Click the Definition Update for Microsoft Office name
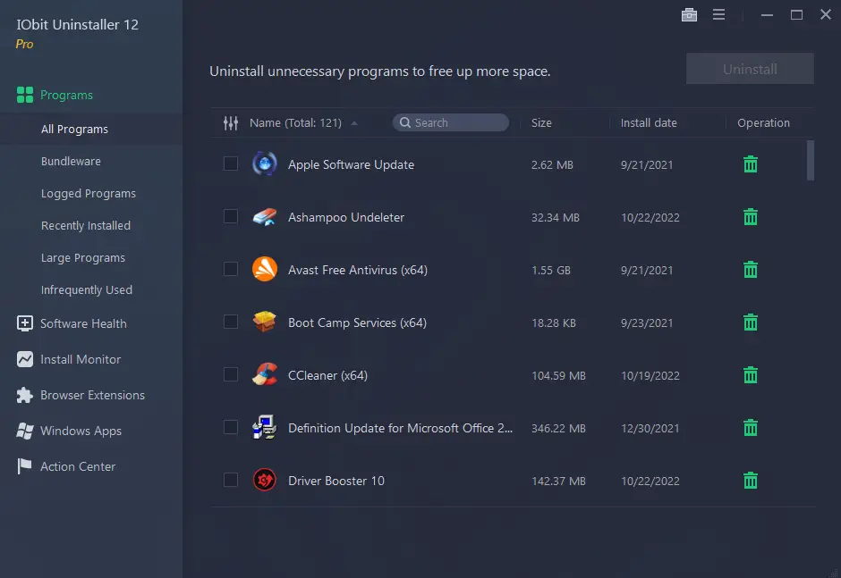Image resolution: width=841 pixels, height=578 pixels. (400, 429)
